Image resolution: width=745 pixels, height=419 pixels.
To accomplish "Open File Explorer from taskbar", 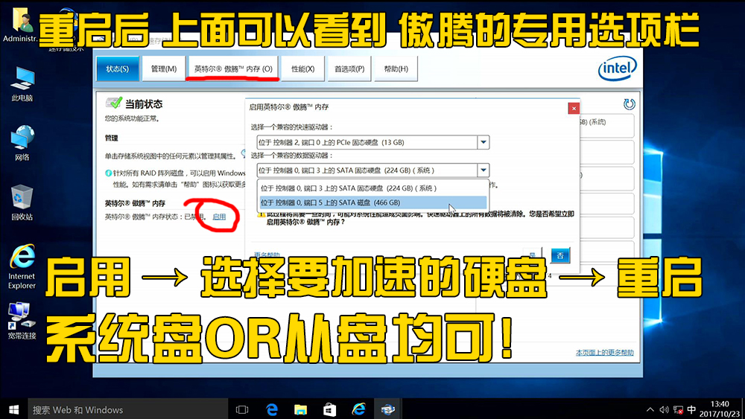I will (300, 409).
